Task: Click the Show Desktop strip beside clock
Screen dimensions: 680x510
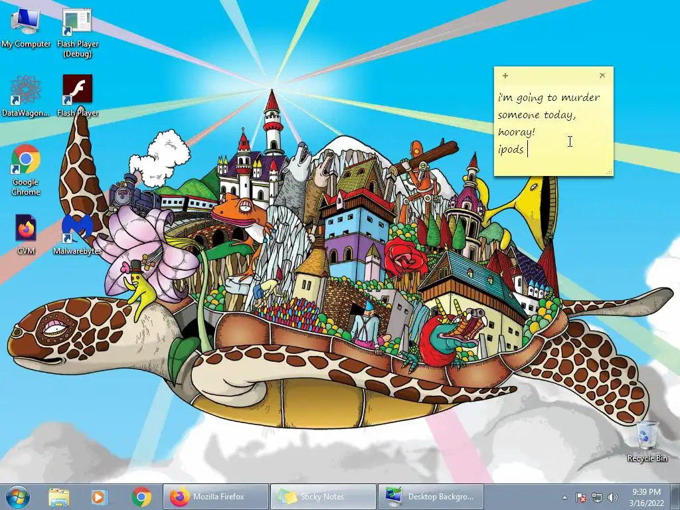Action: pyautogui.click(x=675, y=497)
